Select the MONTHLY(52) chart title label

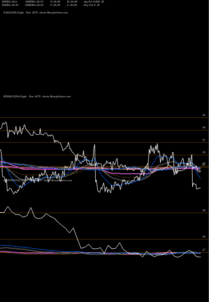[38, 180]
